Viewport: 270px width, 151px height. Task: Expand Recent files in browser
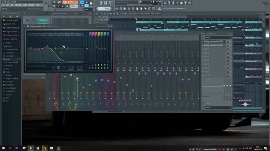[x=10, y=24]
